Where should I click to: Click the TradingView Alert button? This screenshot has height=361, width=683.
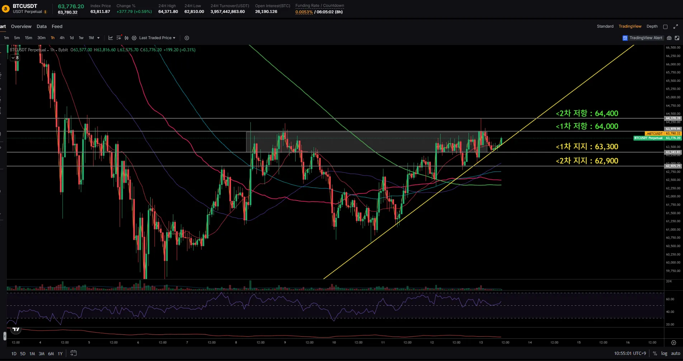(642, 38)
